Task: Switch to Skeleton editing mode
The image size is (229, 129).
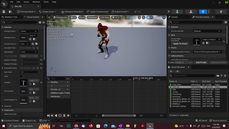Action: pyautogui.click(x=177, y=12)
